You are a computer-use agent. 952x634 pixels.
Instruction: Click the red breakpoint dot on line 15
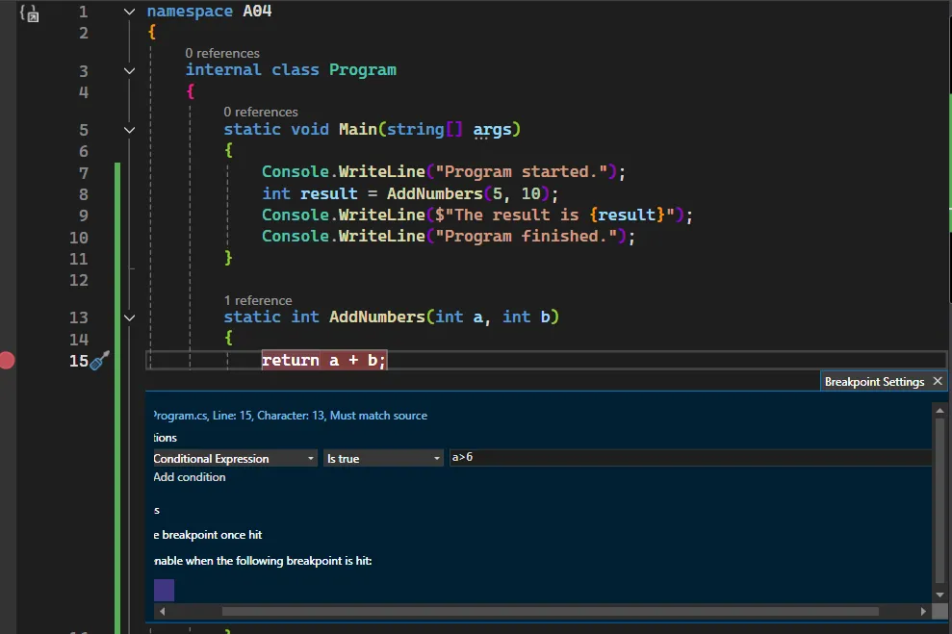[7, 361]
